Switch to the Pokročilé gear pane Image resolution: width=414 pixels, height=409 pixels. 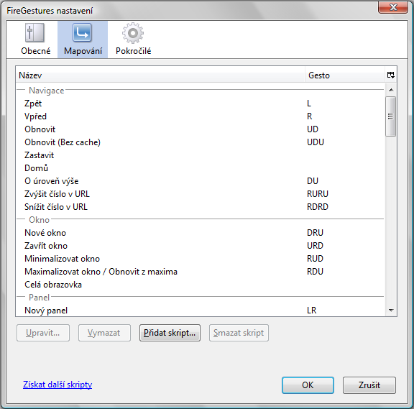pos(133,40)
